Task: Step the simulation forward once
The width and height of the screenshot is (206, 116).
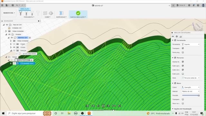Action: 108,106
